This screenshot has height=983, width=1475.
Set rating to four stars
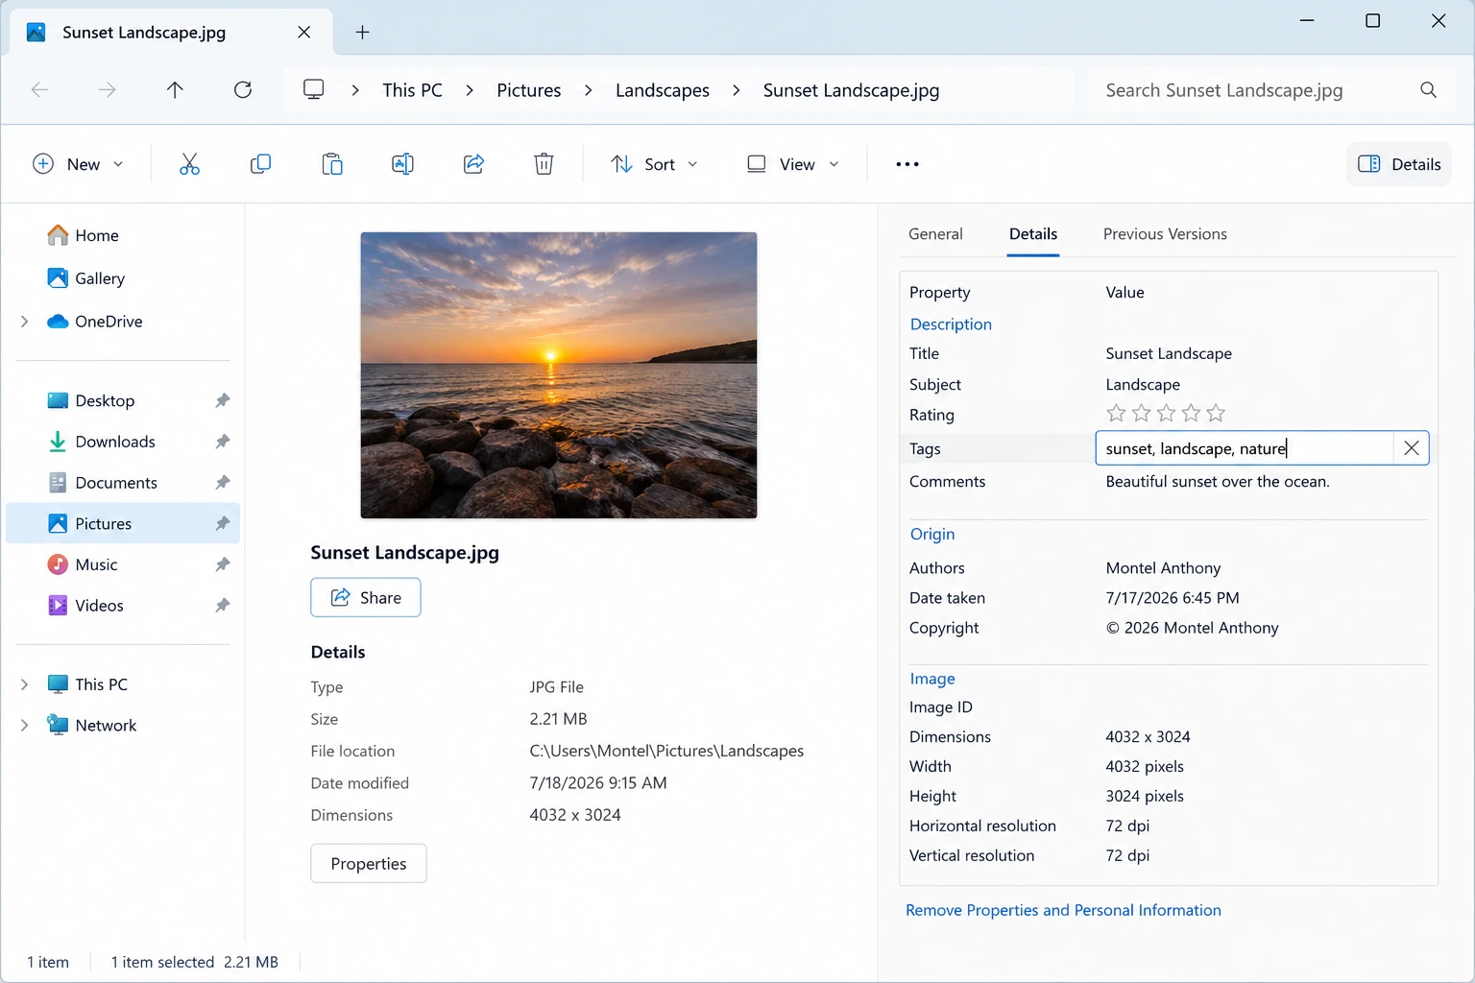(x=1191, y=414)
